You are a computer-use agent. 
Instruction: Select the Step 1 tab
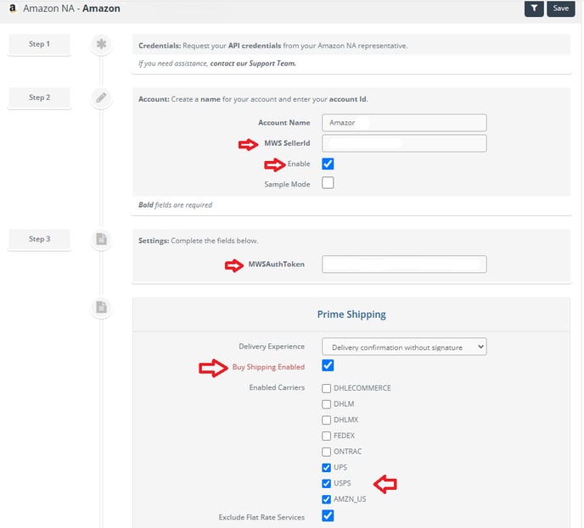pyautogui.click(x=39, y=44)
